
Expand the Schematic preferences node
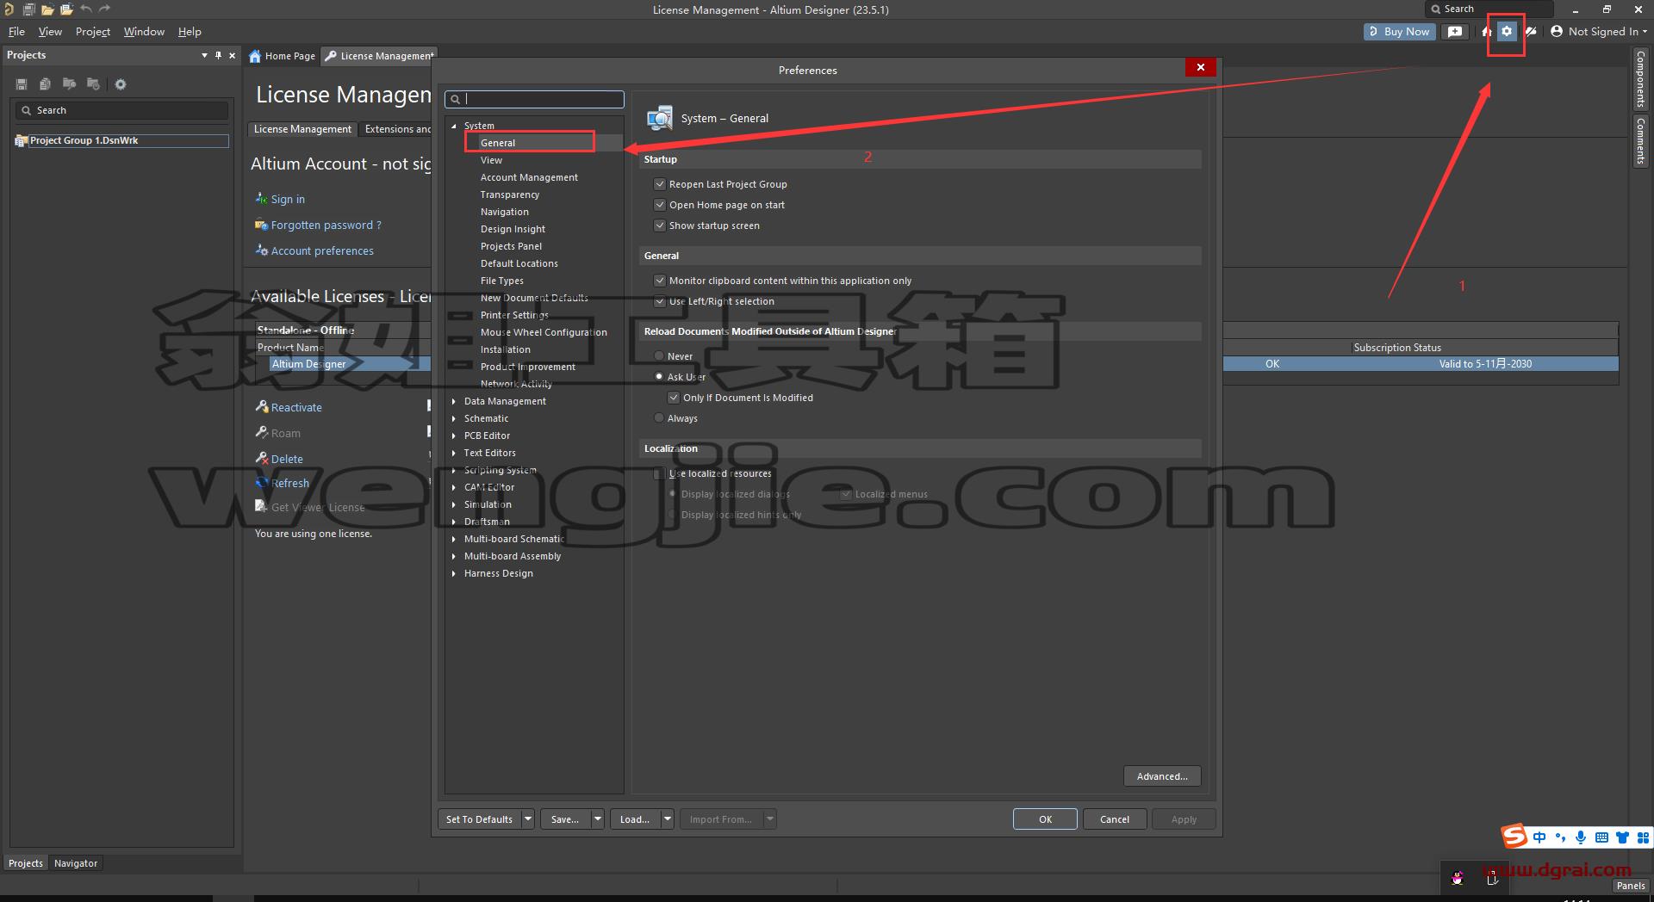tap(454, 418)
